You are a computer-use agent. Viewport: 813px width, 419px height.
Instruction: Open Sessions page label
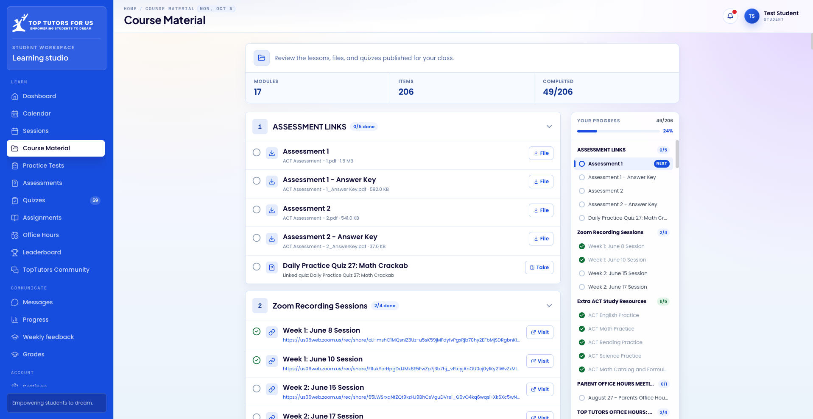point(36,131)
